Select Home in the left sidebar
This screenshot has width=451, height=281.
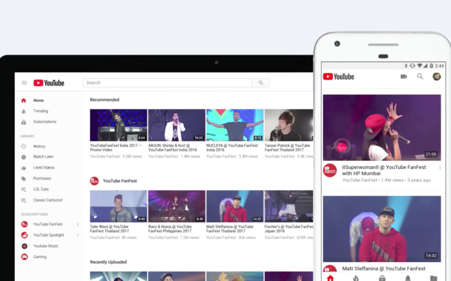point(38,100)
